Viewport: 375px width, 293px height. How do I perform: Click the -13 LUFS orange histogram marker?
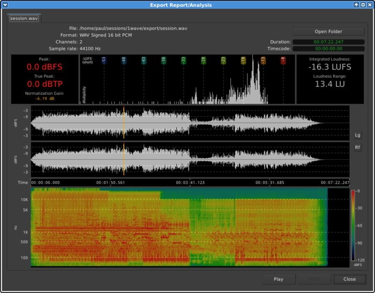point(263,61)
